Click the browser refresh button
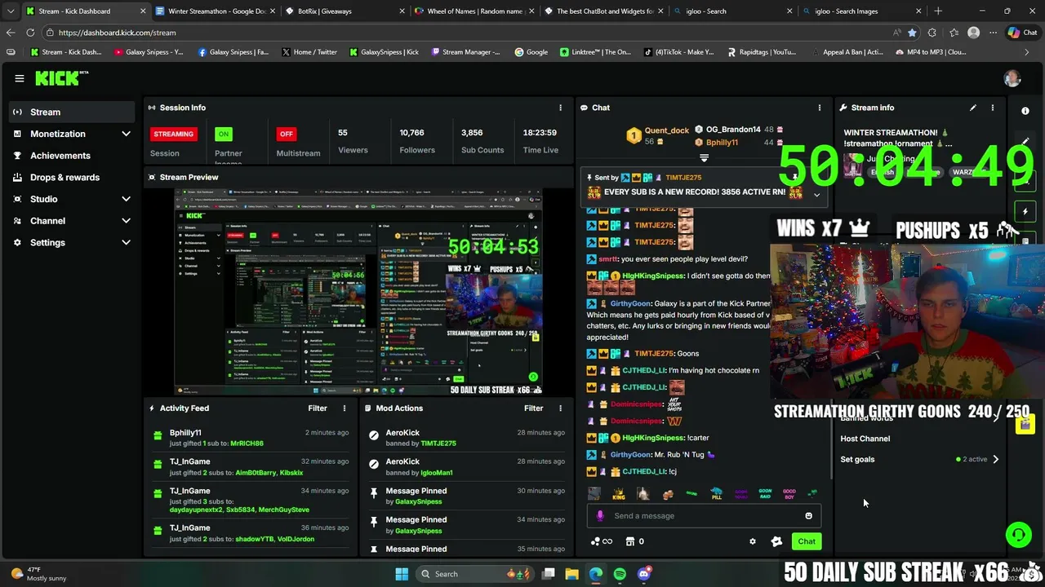The image size is (1045, 587). 30,33
